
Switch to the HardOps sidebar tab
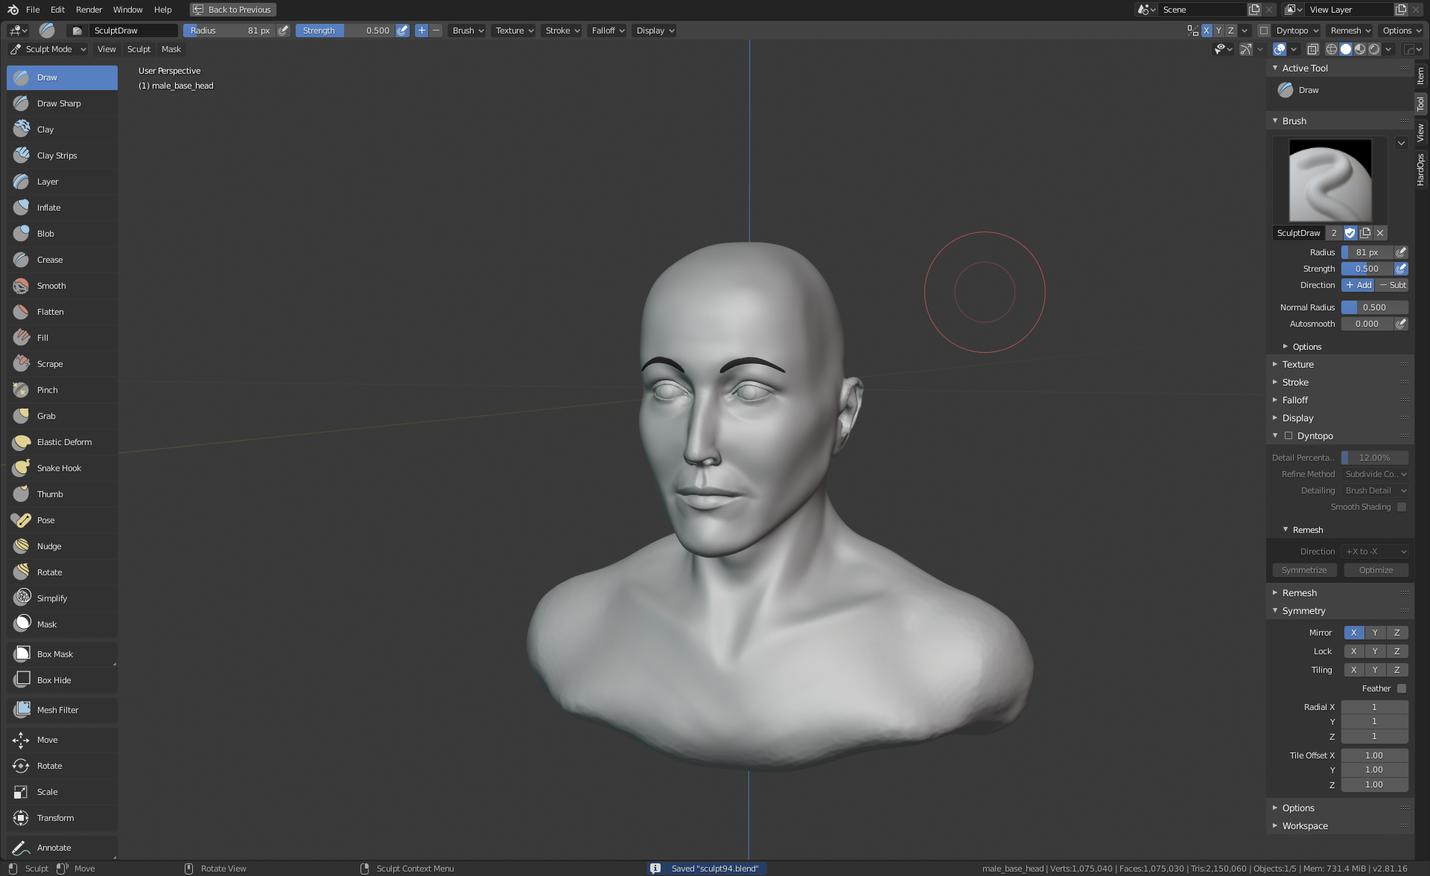1421,170
